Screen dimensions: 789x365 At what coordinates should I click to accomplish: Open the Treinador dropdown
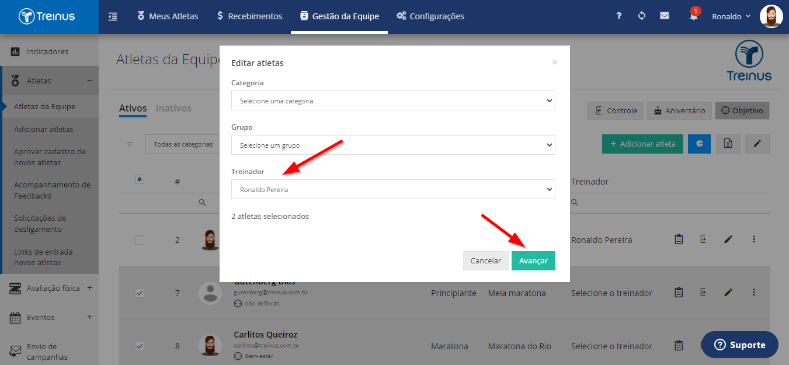(x=393, y=189)
